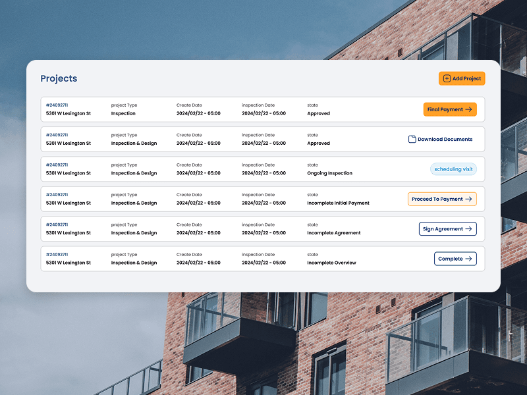Click Sign Agreement on Incomplete Agreement row
Image resolution: width=527 pixels, height=395 pixels.
pos(447,228)
